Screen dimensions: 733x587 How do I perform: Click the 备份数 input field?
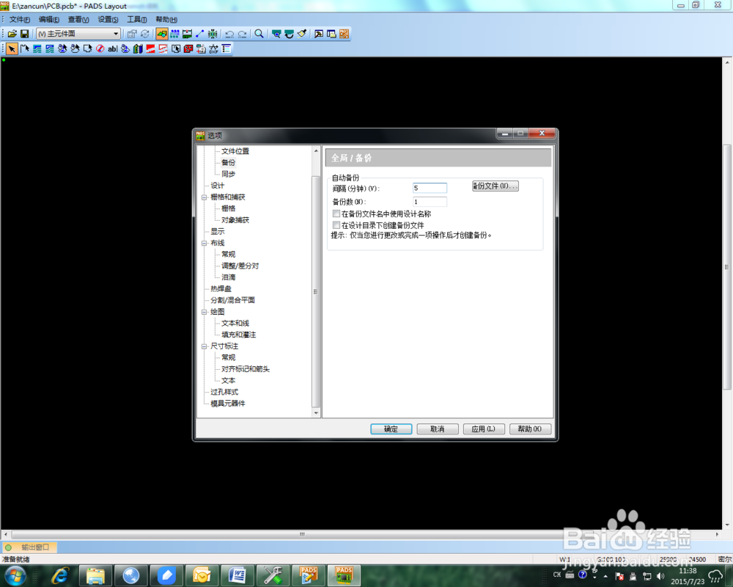(430, 202)
